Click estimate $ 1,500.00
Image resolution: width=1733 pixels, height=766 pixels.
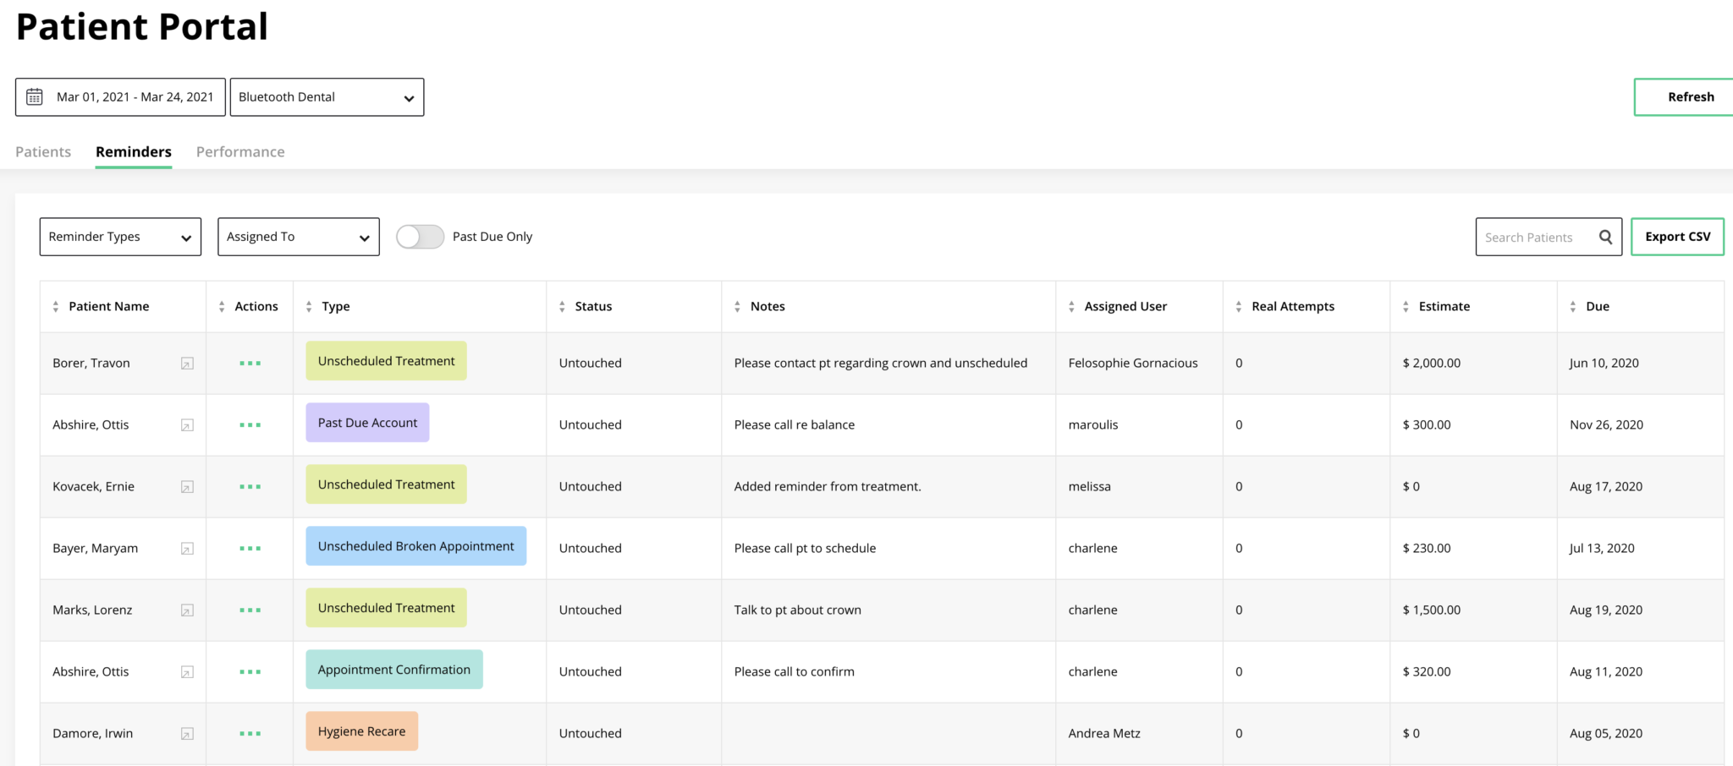coord(1432,610)
